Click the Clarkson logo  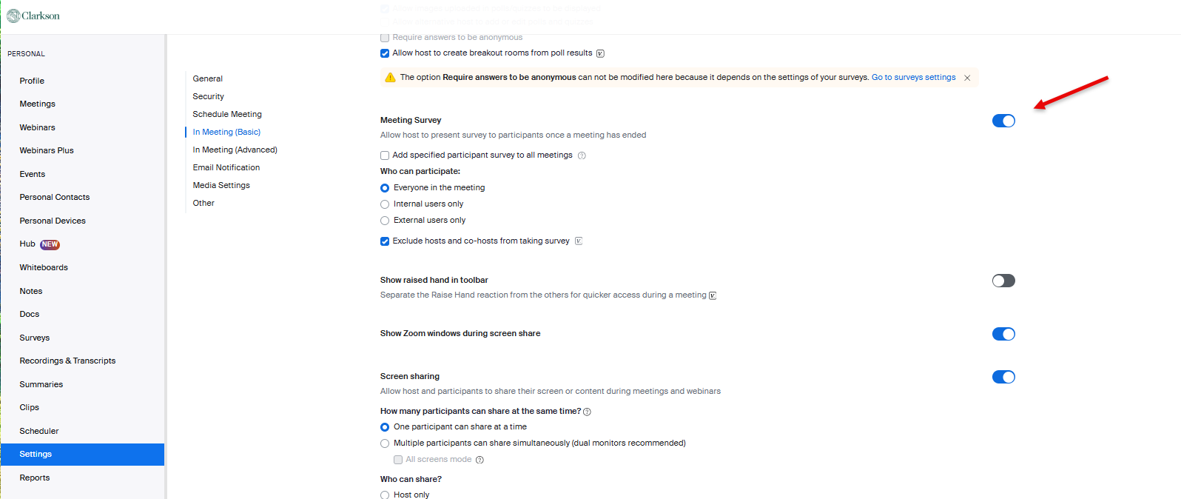[x=33, y=16]
